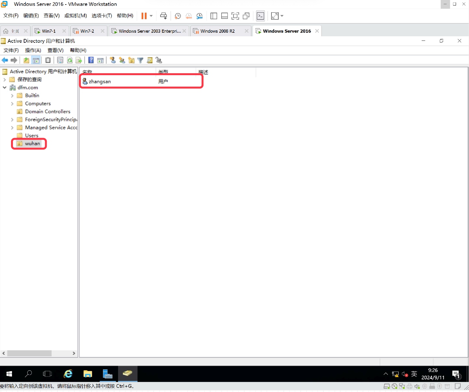Sort list by the 类型 column header
Image resolution: width=469 pixels, height=392 pixels.
(x=176, y=72)
